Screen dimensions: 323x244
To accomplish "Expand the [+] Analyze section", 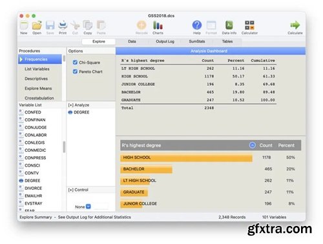I will pyautogui.click(x=79, y=105).
